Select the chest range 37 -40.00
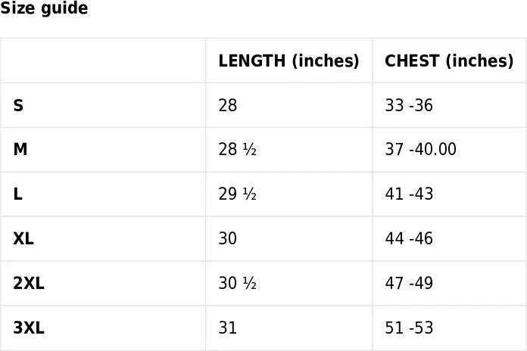 (421, 150)
